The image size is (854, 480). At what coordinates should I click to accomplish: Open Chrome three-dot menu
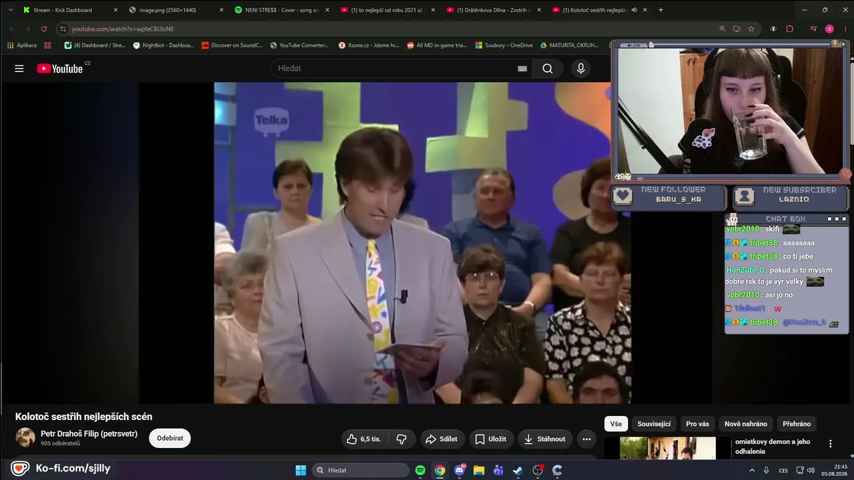(845, 29)
